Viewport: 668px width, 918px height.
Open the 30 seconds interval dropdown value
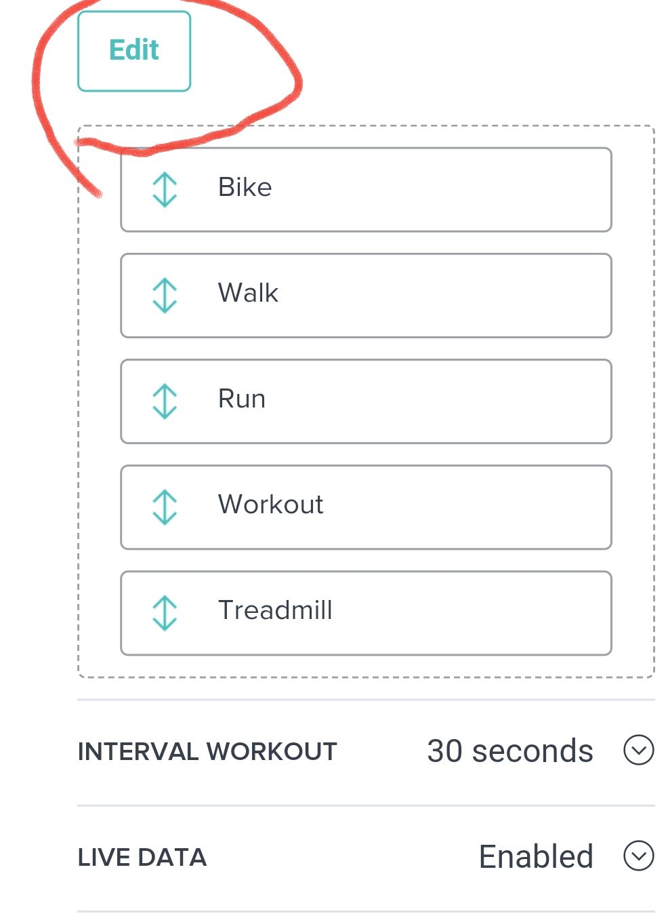(509, 751)
